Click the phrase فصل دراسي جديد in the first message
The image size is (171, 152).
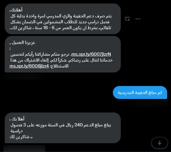pyautogui.click(x=98, y=22)
